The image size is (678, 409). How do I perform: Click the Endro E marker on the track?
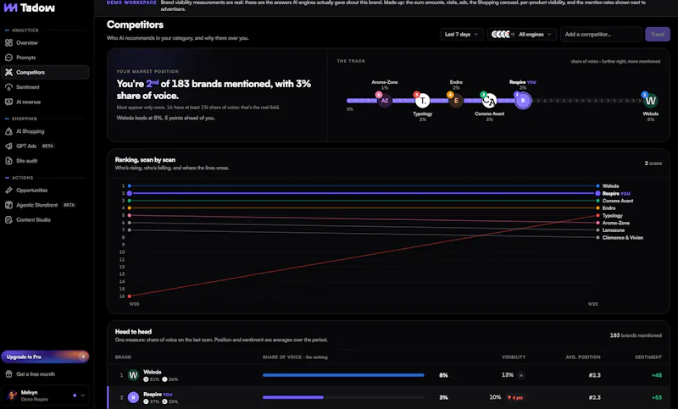point(456,101)
